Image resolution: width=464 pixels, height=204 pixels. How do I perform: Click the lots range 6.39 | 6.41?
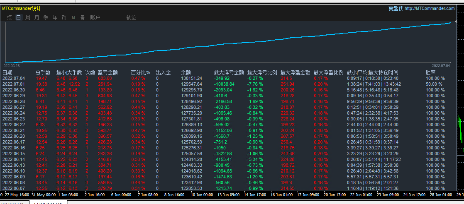pyautogui.click(x=67, y=107)
